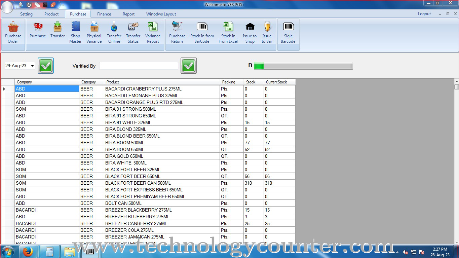
Task: Select the Purchase ribbon tab
Action: [x=78, y=14]
